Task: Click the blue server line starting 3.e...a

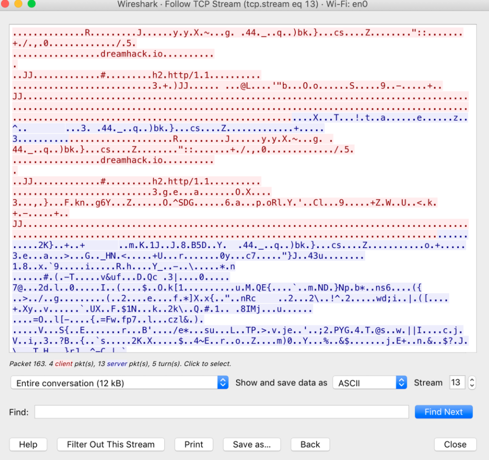Action: point(188,256)
